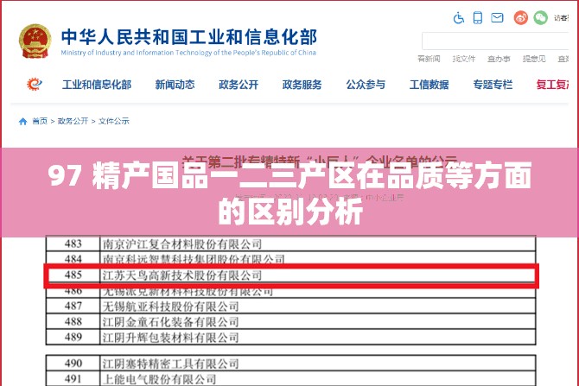
Task: Click the home icon in breadcrumb
Action: (x=22, y=121)
